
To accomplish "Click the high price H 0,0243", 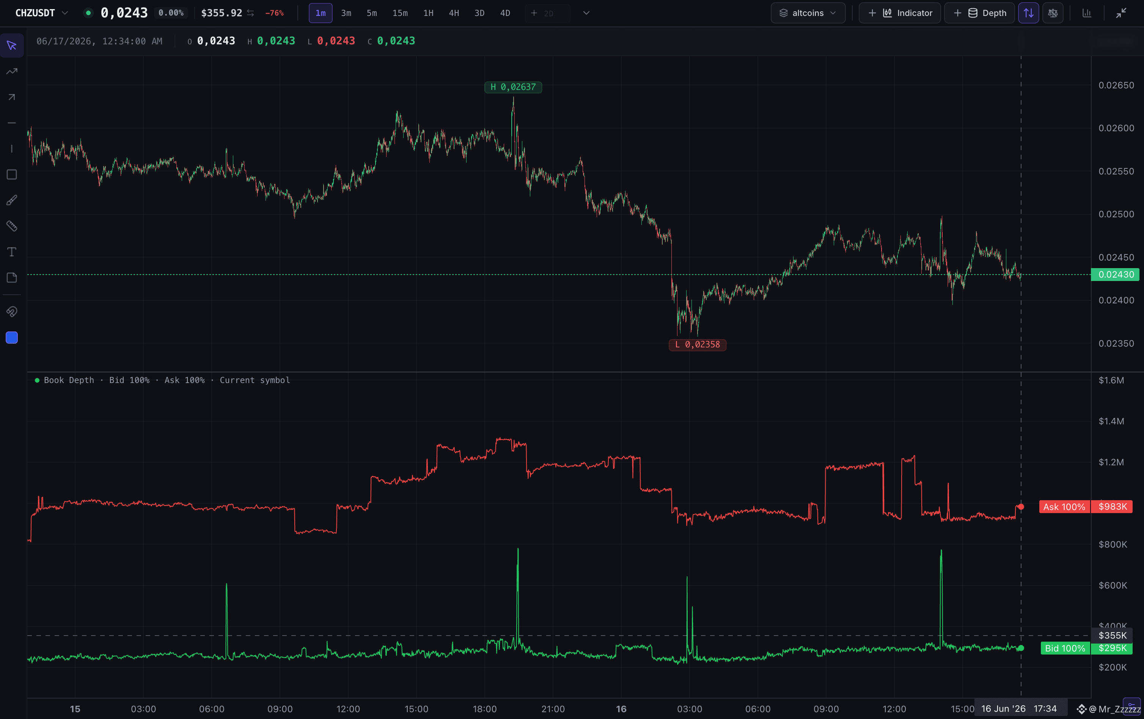I will [271, 41].
